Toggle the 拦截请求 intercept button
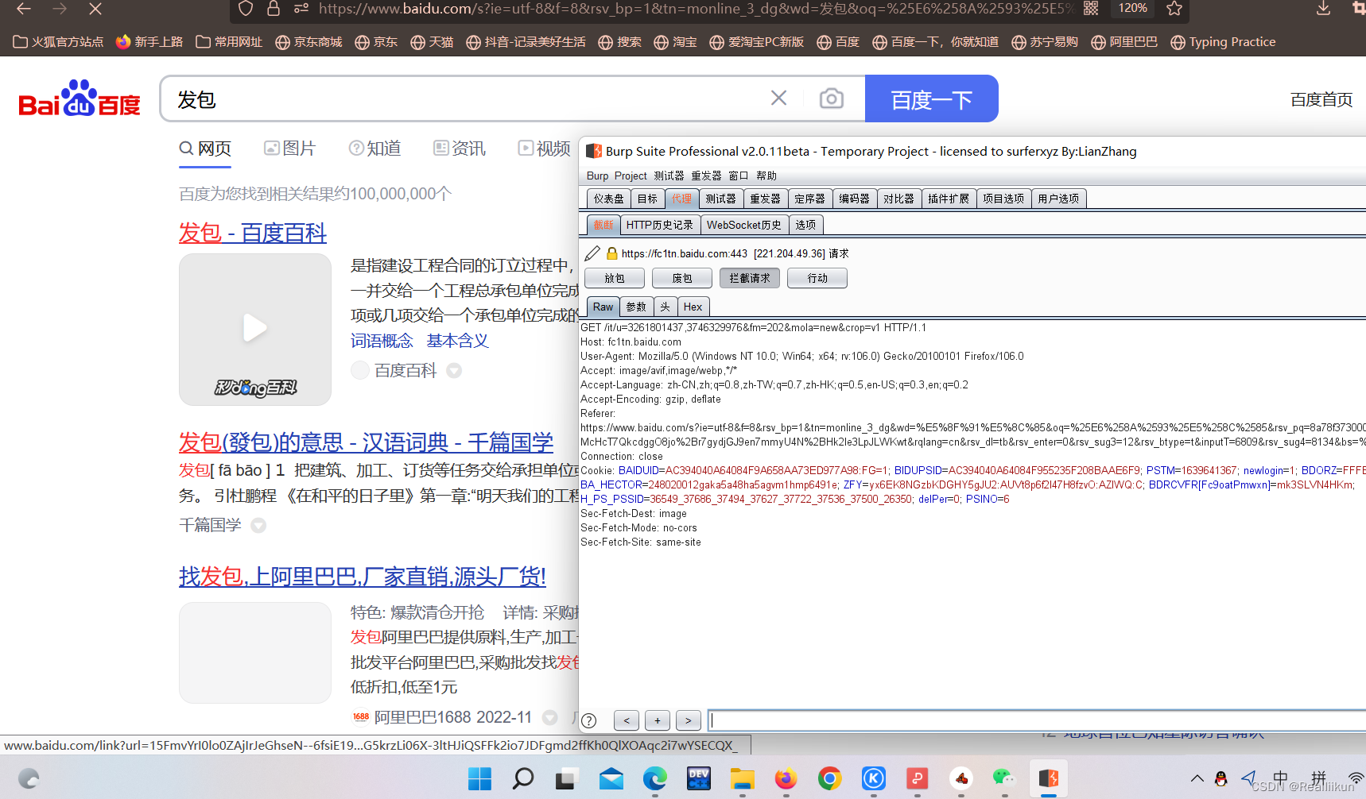This screenshot has width=1366, height=799. pos(749,278)
